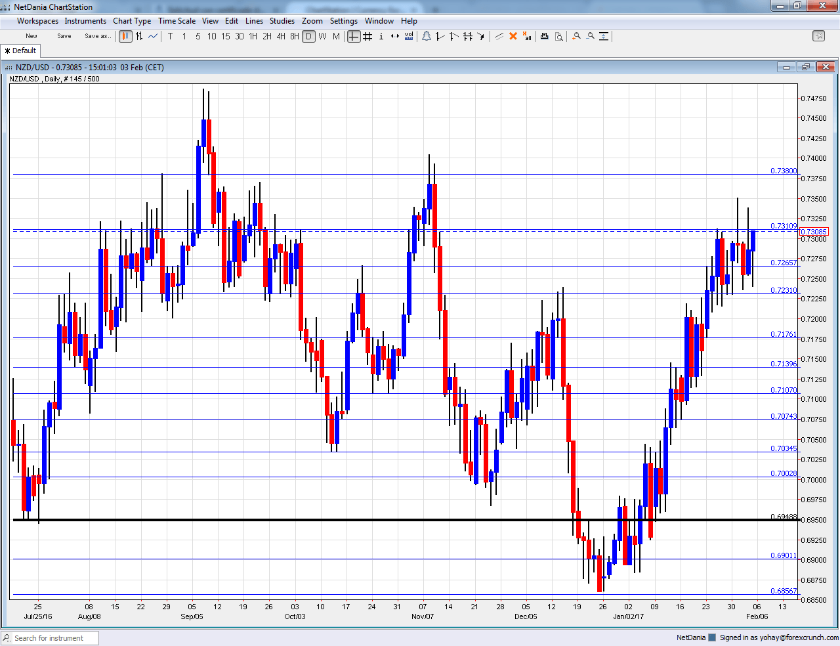Select the 4H time scale
840x646 pixels.
pyautogui.click(x=281, y=36)
